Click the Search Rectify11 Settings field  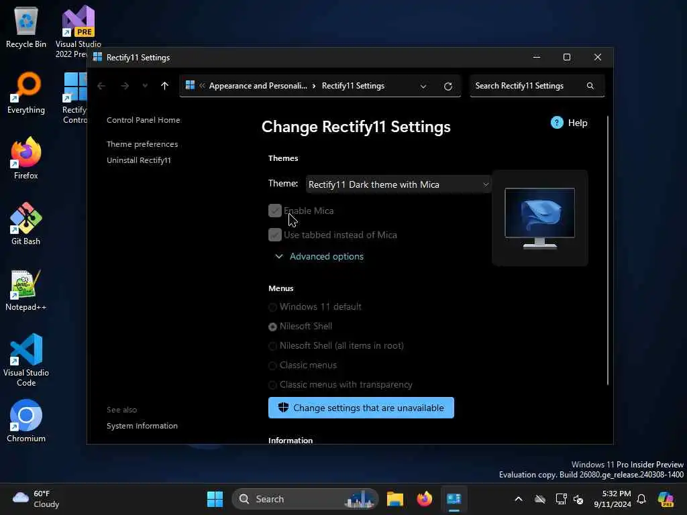537,86
